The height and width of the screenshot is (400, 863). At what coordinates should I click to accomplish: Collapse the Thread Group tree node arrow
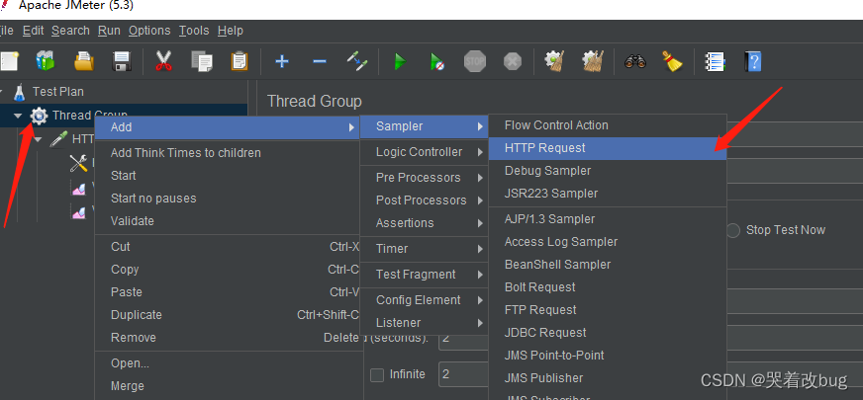click(18, 116)
